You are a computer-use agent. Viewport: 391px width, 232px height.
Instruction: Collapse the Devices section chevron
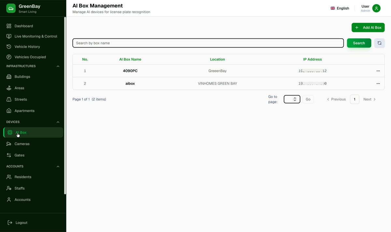58,122
